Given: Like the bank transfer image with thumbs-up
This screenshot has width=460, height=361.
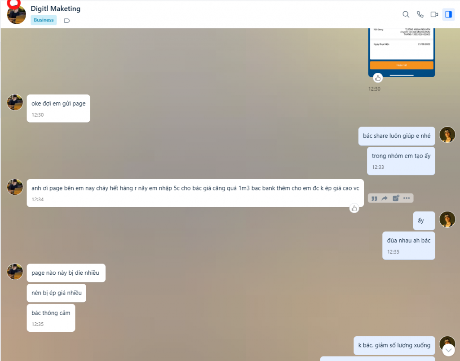Looking at the screenshot, I should tap(378, 78).
